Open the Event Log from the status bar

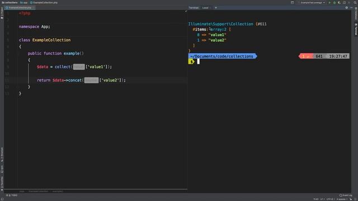(x=346, y=195)
